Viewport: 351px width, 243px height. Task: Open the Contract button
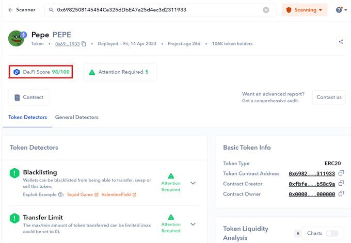pos(29,97)
